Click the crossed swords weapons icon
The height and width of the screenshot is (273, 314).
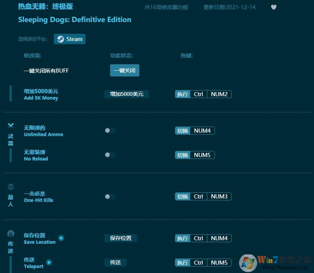[x=11, y=126]
